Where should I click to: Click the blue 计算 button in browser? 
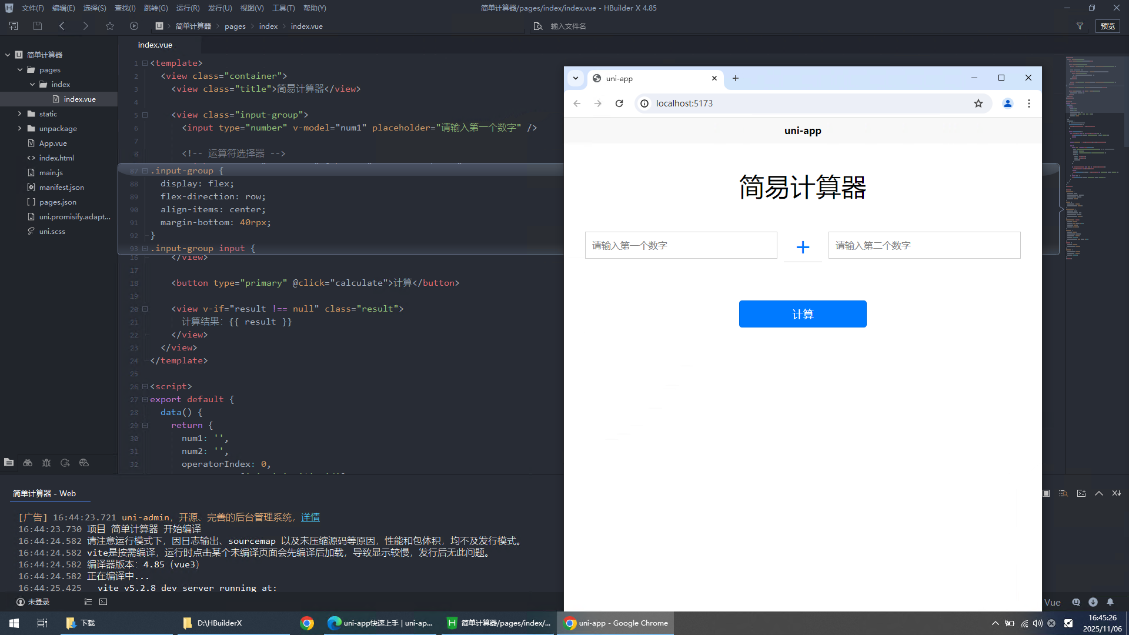pyautogui.click(x=802, y=314)
